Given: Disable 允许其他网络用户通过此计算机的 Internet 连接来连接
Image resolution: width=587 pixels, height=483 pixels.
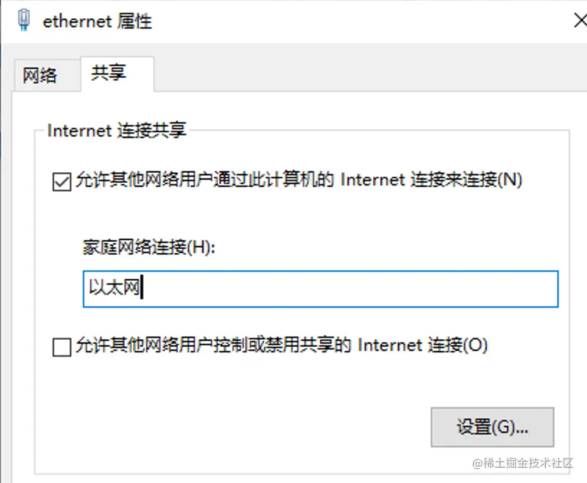Looking at the screenshot, I should (61, 181).
